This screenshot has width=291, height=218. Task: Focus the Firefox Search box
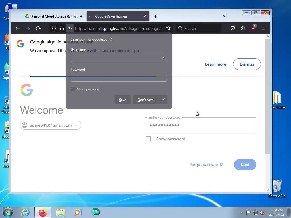coord(198,28)
